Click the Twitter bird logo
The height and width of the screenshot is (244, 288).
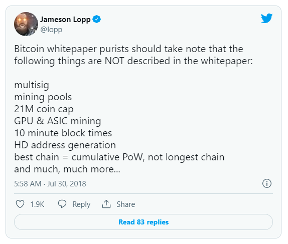click(x=267, y=18)
